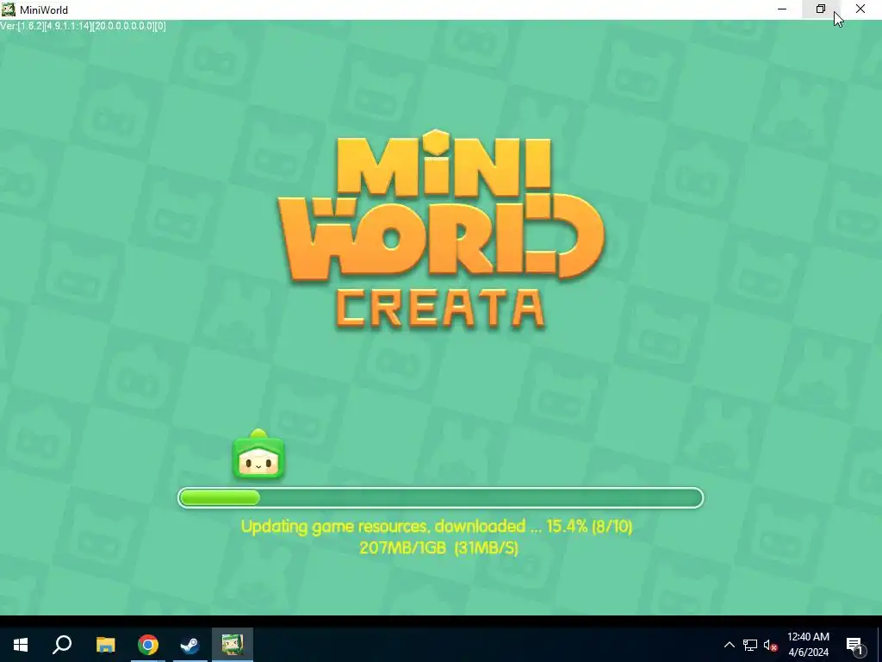Restore down the MiniWorld window
The image size is (882, 662).
click(821, 9)
